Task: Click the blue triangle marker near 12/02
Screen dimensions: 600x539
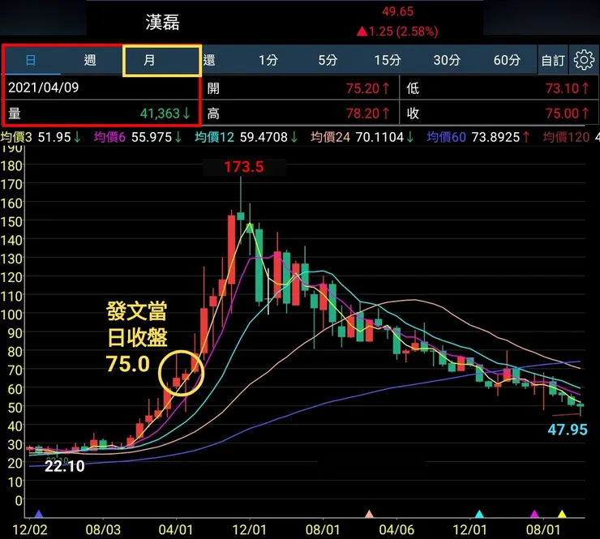Action: click(39, 514)
